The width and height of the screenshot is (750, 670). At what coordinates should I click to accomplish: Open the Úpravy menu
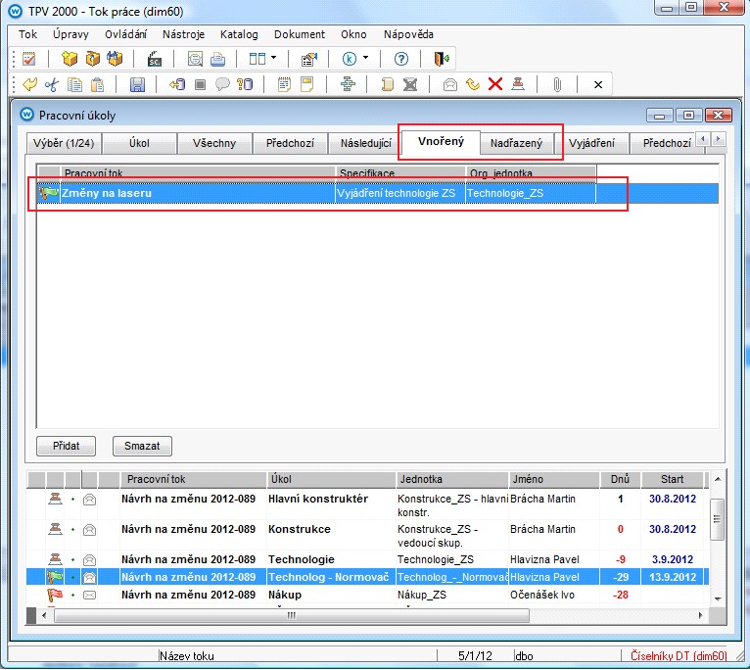coord(70,34)
